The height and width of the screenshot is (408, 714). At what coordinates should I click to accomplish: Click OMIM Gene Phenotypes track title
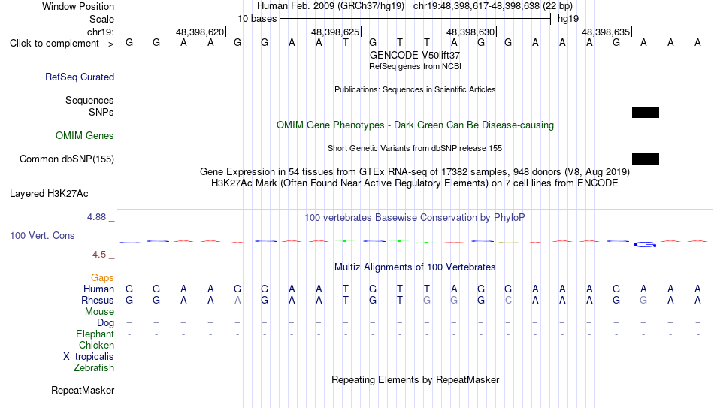[415, 125]
